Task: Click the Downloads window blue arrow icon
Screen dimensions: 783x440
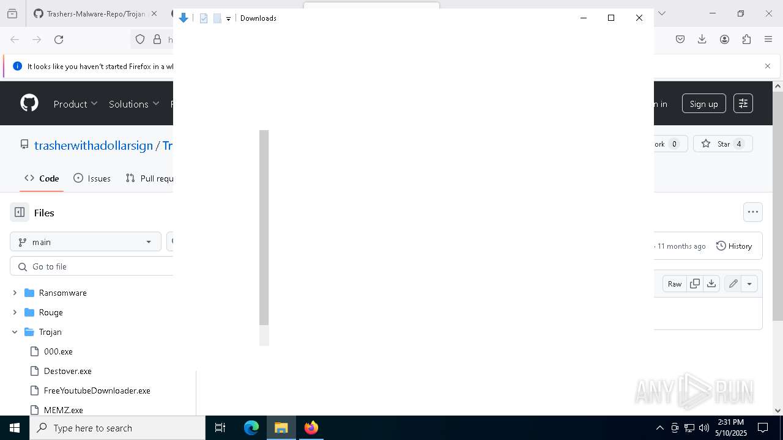Action: [x=184, y=18]
